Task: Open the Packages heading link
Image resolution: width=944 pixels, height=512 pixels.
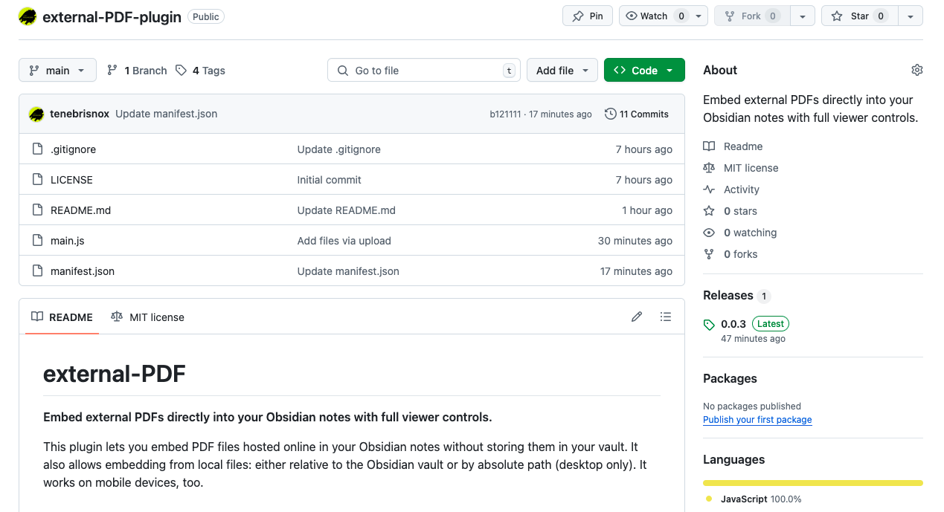Action: [x=730, y=378]
